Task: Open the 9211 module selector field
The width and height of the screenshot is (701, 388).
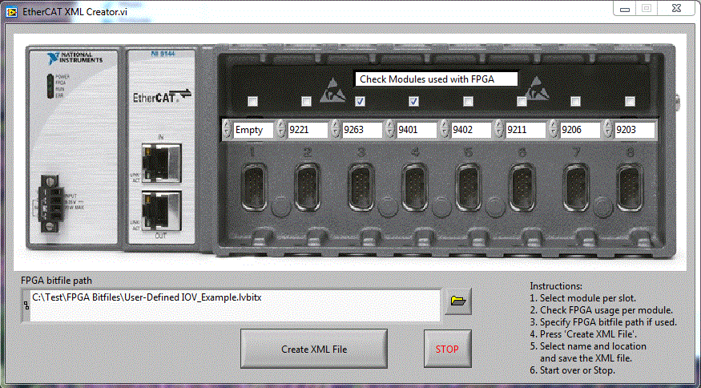Action: (x=526, y=130)
